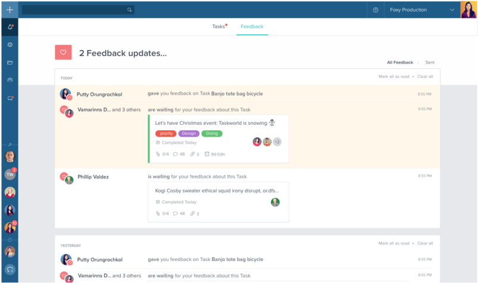The height and width of the screenshot is (283, 478).
Task: Click the pin icon in sidebar
Action: 10,144
